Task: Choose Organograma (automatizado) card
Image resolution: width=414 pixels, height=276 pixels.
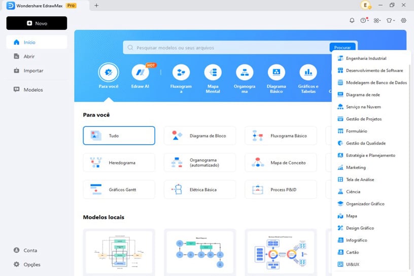Action: tap(200, 162)
